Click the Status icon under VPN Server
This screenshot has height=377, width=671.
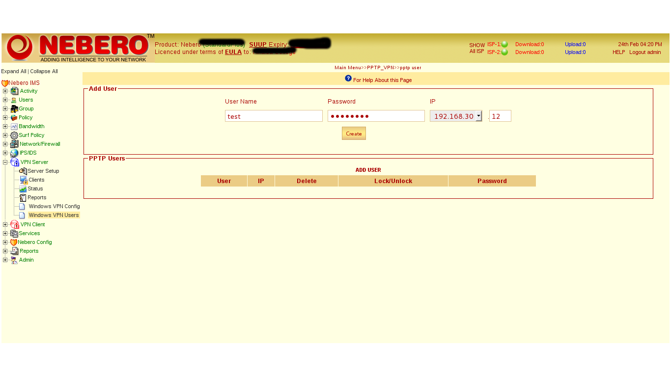[x=23, y=189]
